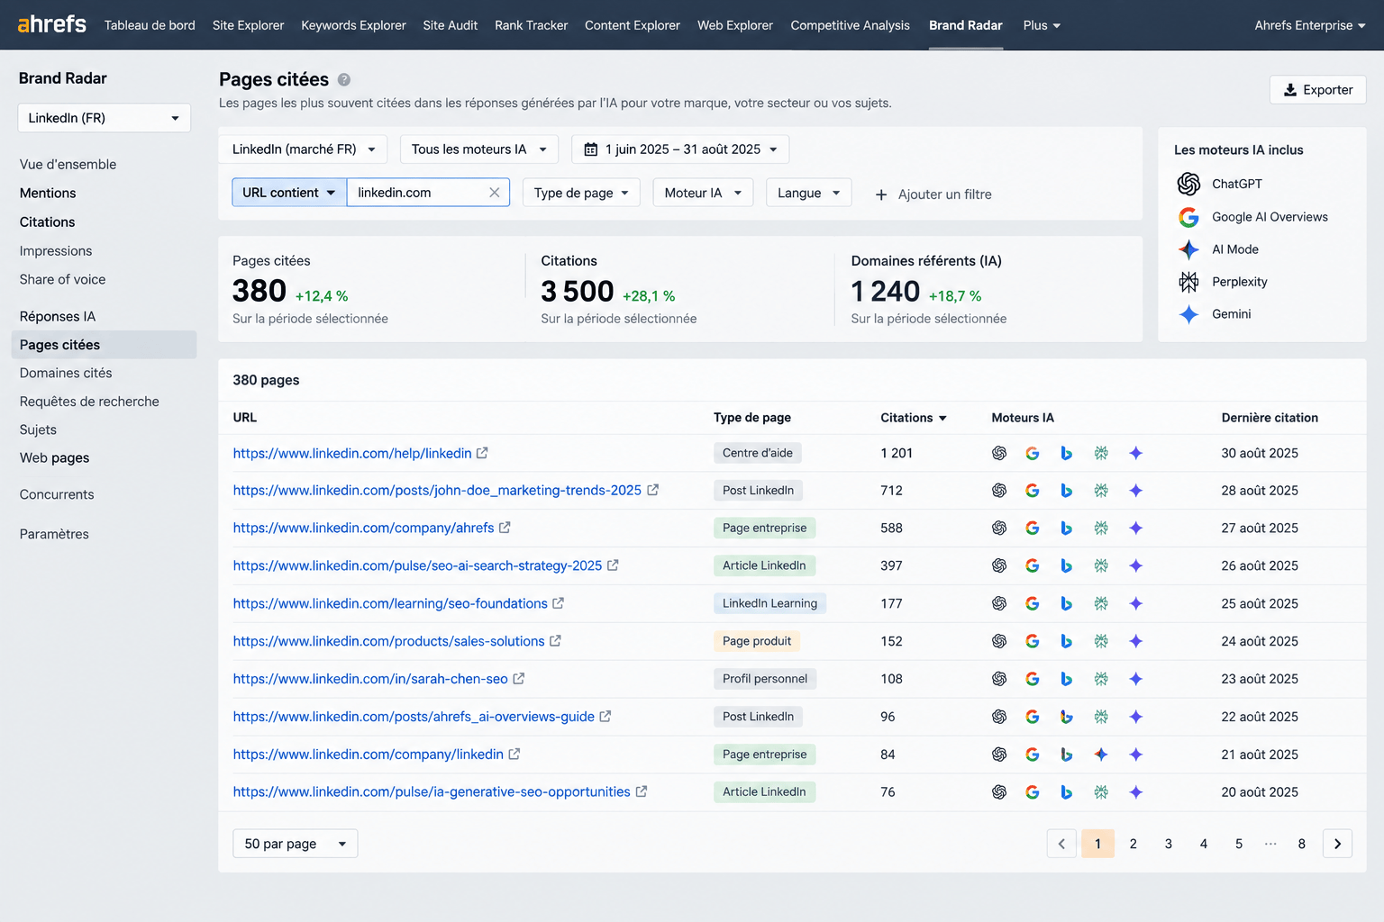This screenshot has width=1384, height=922.
Task: Click the AI Mode logo in the AI engines panel
Action: click(x=1188, y=249)
